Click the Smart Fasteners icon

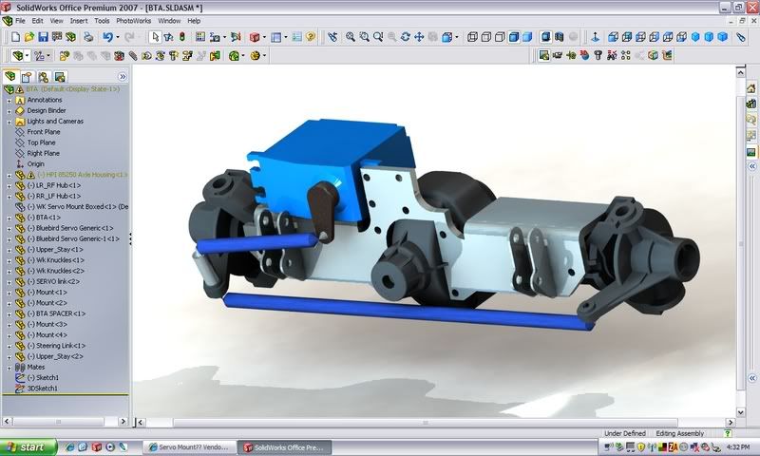174,56
